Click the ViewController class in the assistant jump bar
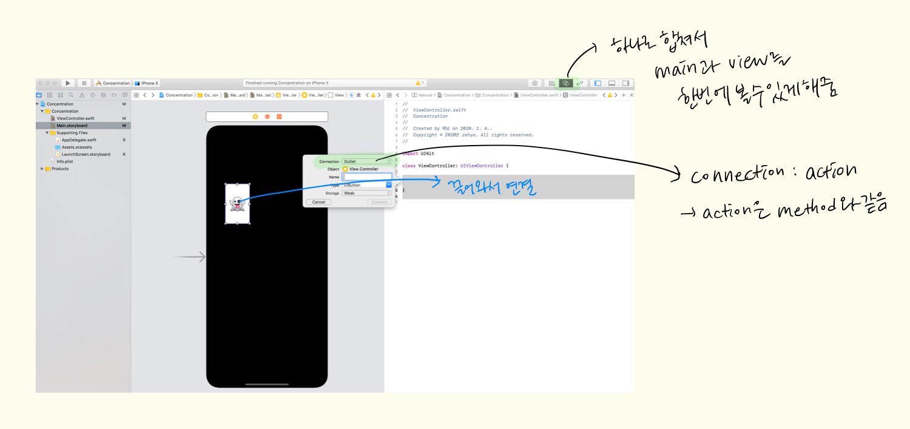Screen dimensions: 910x429 coord(581,95)
